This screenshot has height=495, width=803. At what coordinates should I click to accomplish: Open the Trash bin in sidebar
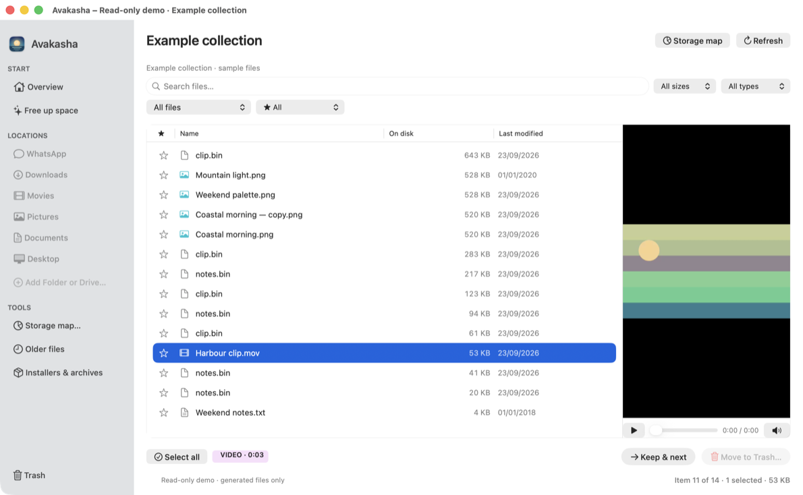(x=29, y=475)
